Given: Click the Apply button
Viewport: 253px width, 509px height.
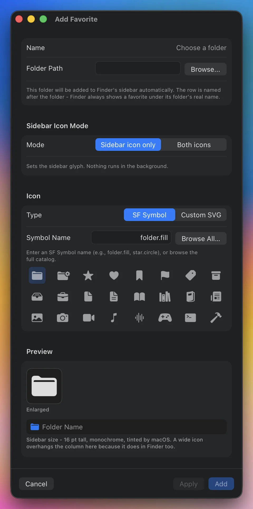Looking at the screenshot, I should 189,484.
